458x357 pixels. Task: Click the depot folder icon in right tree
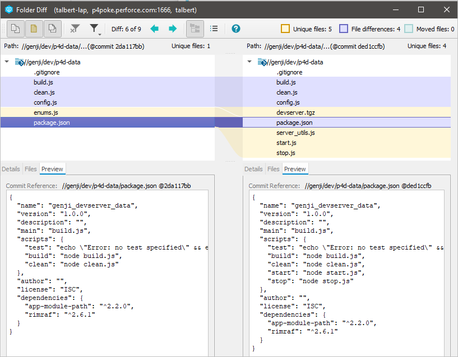pyautogui.click(x=262, y=62)
